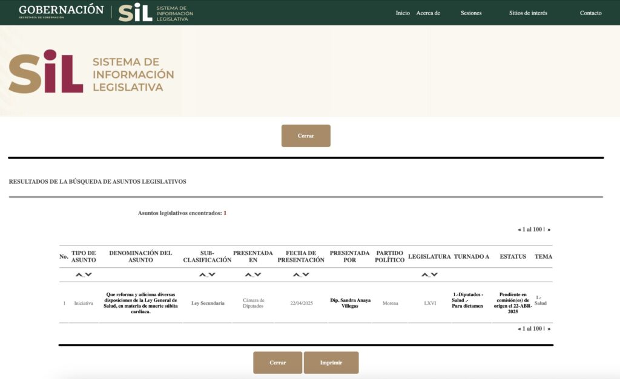Sort Fecha de Presentación ascending arrow
The height and width of the screenshot is (379, 620).
pyautogui.click(x=296, y=275)
